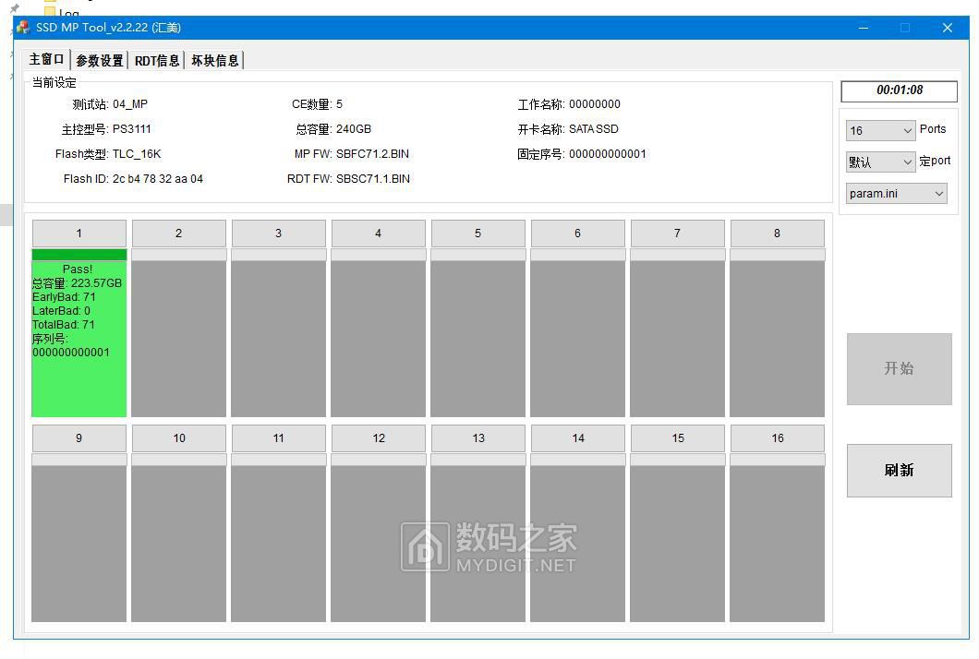Viewport: 979px width, 659px height.
Task: Switch to the 主窗口 tab
Action: (47, 59)
